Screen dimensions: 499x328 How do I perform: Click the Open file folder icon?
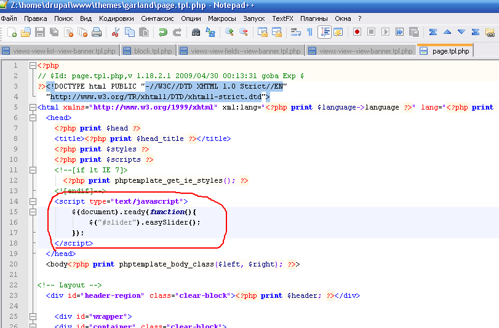click(x=26, y=32)
